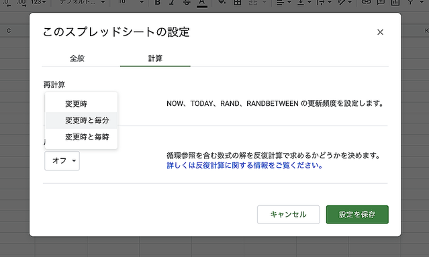Image resolution: width=429 pixels, height=257 pixels.
Task: Click the increase decimal places icon
Action: (x=21, y=3)
